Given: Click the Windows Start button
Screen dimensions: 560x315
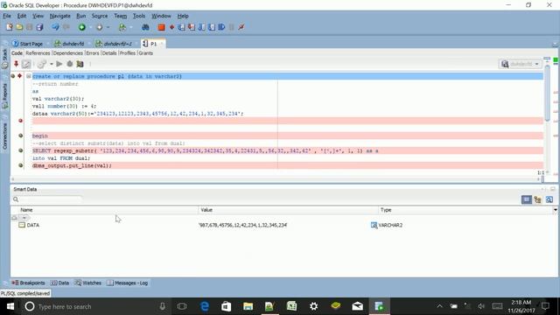Looking at the screenshot, I should tap(10, 306).
